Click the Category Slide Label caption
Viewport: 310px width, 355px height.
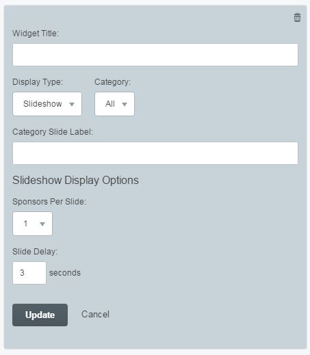(x=53, y=132)
